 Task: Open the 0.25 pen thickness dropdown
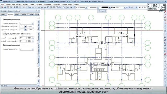click(86, 8)
